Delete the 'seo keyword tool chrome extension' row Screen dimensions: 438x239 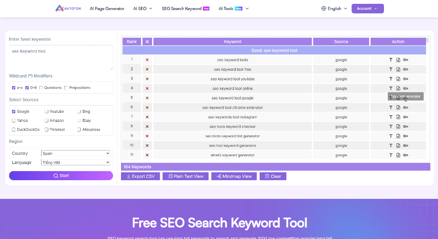pos(147,108)
